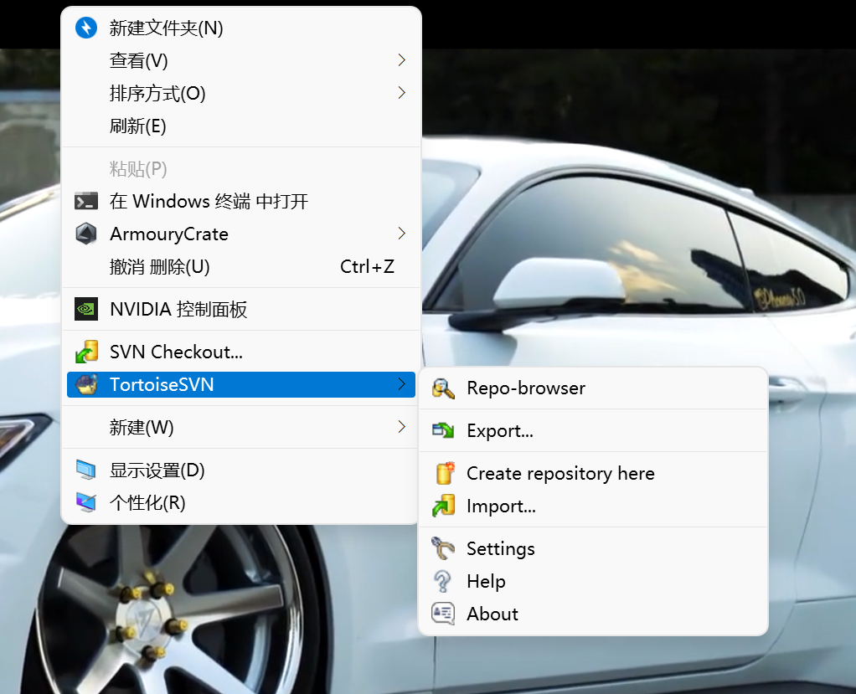The image size is (856, 694).
Task: Click the 查看(V) label text
Action: click(139, 60)
